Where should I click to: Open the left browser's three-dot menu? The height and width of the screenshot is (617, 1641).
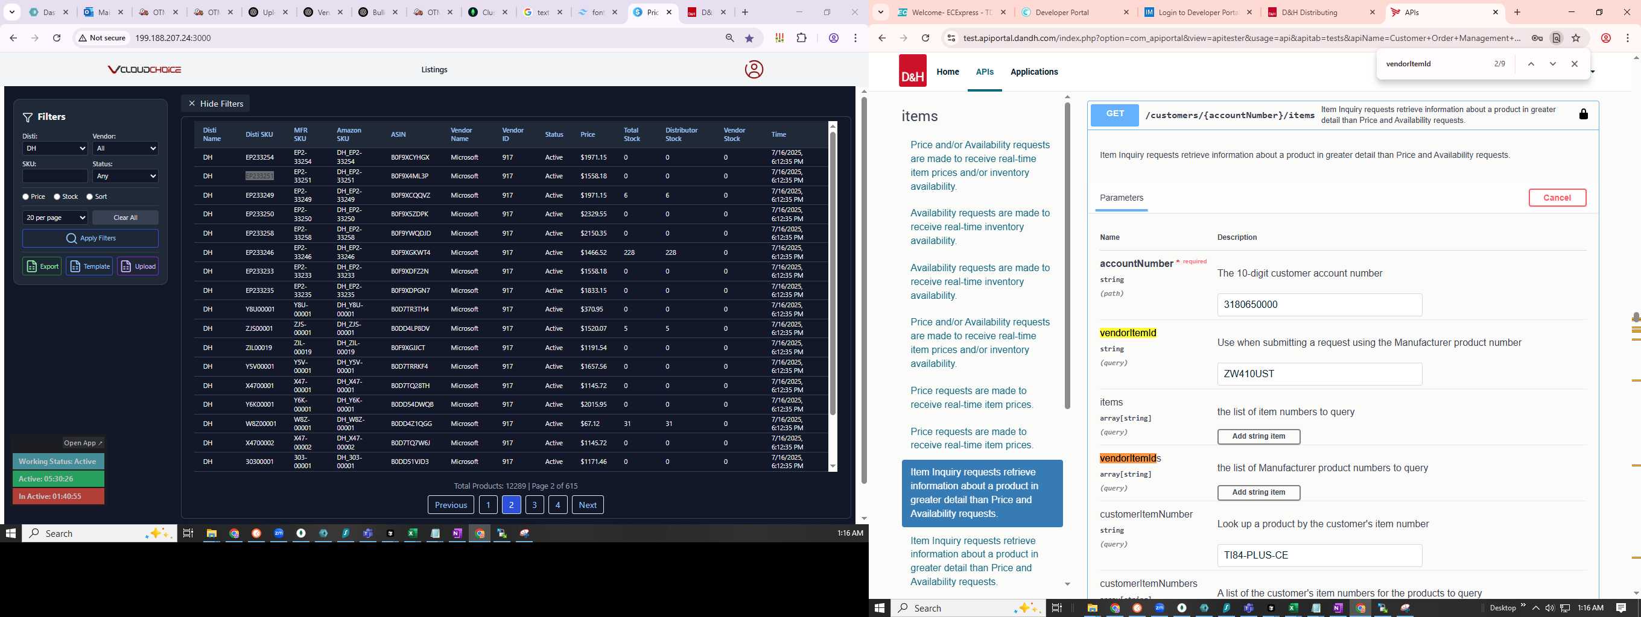coord(855,38)
